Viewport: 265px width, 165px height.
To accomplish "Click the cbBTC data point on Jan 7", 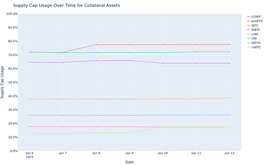I will (63, 134).
